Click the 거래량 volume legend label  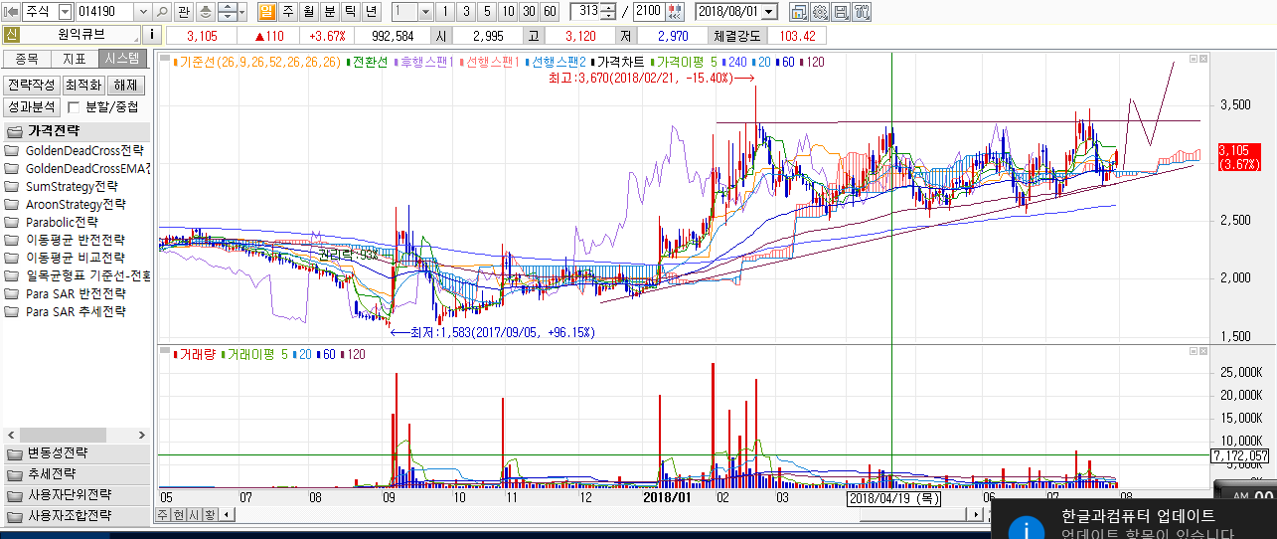pos(197,354)
